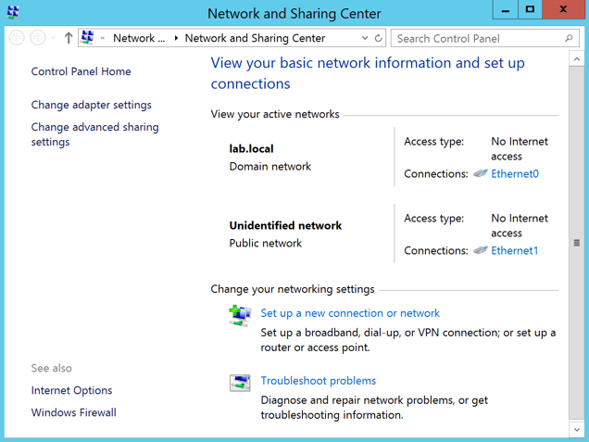Click the Set up new connection icon
The width and height of the screenshot is (589, 442).
click(x=240, y=315)
